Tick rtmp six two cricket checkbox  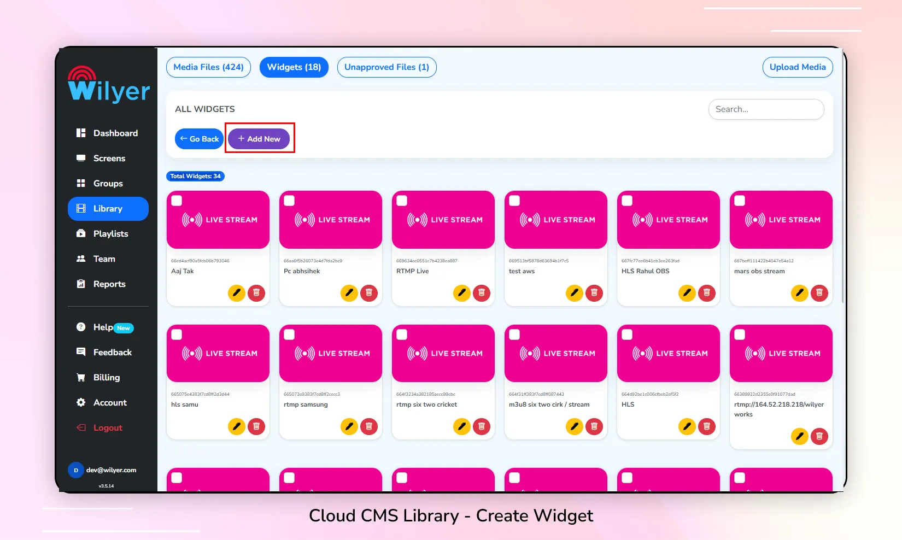[402, 334]
